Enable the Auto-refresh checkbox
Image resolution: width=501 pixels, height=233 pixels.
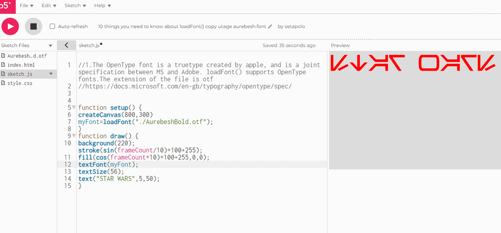[x=52, y=26]
